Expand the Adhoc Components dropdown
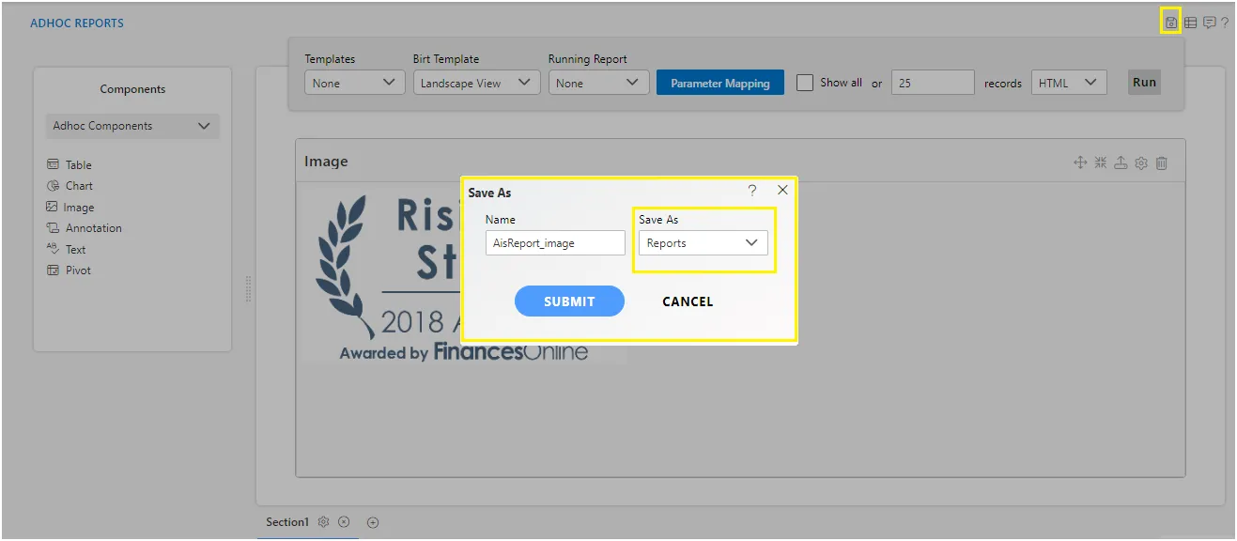Viewport: 1237px width, 541px height. point(132,126)
